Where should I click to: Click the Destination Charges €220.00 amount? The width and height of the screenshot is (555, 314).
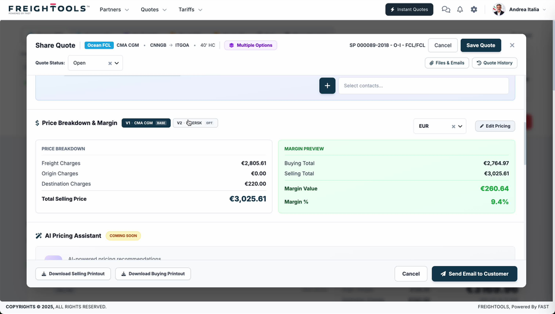(255, 184)
